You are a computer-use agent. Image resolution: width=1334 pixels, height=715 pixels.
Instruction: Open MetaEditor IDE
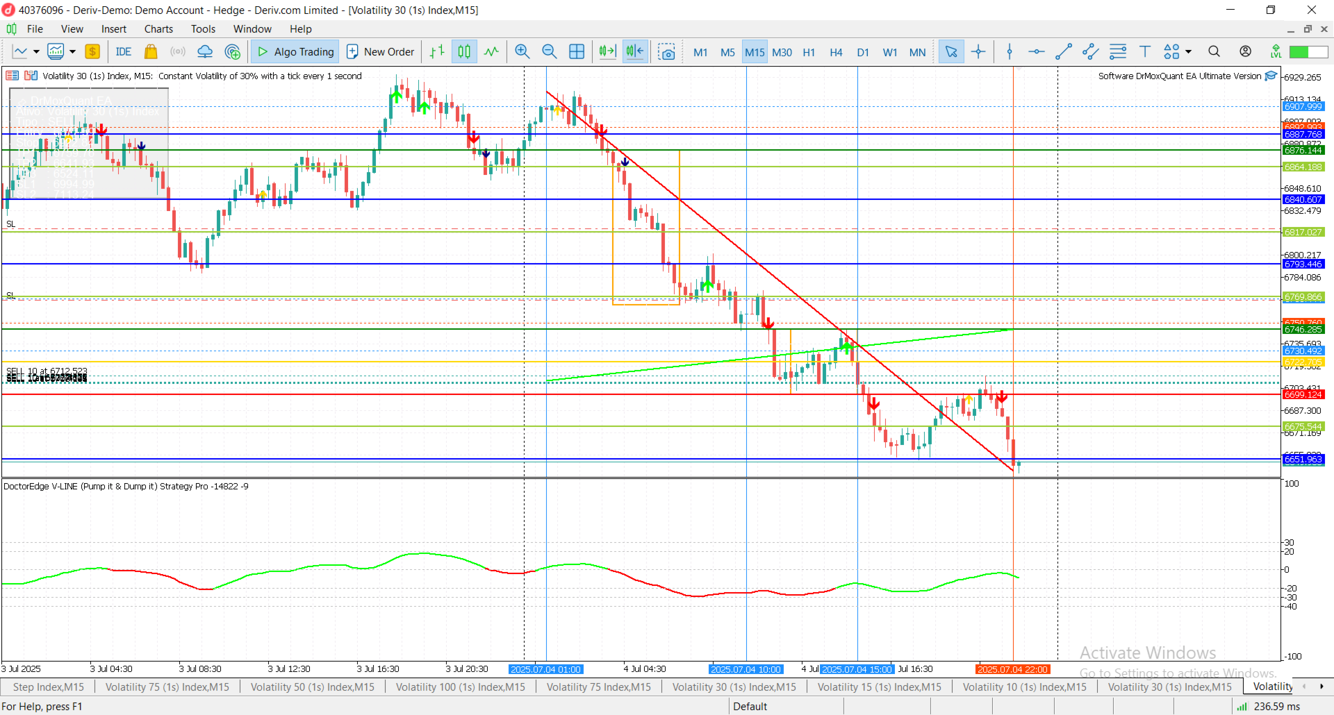[x=124, y=52]
